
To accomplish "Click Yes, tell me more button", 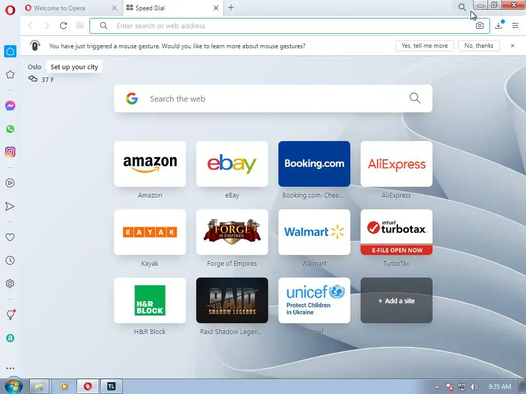I will pos(425,46).
